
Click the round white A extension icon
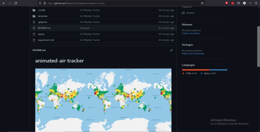click(x=244, y=3)
